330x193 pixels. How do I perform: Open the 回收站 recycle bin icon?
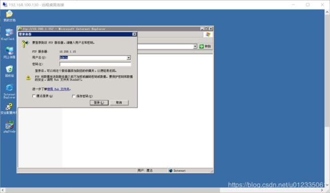coord(9,71)
